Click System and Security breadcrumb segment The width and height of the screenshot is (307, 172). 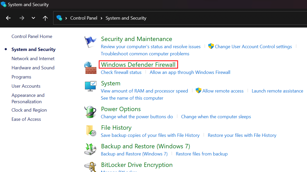[x=126, y=18]
